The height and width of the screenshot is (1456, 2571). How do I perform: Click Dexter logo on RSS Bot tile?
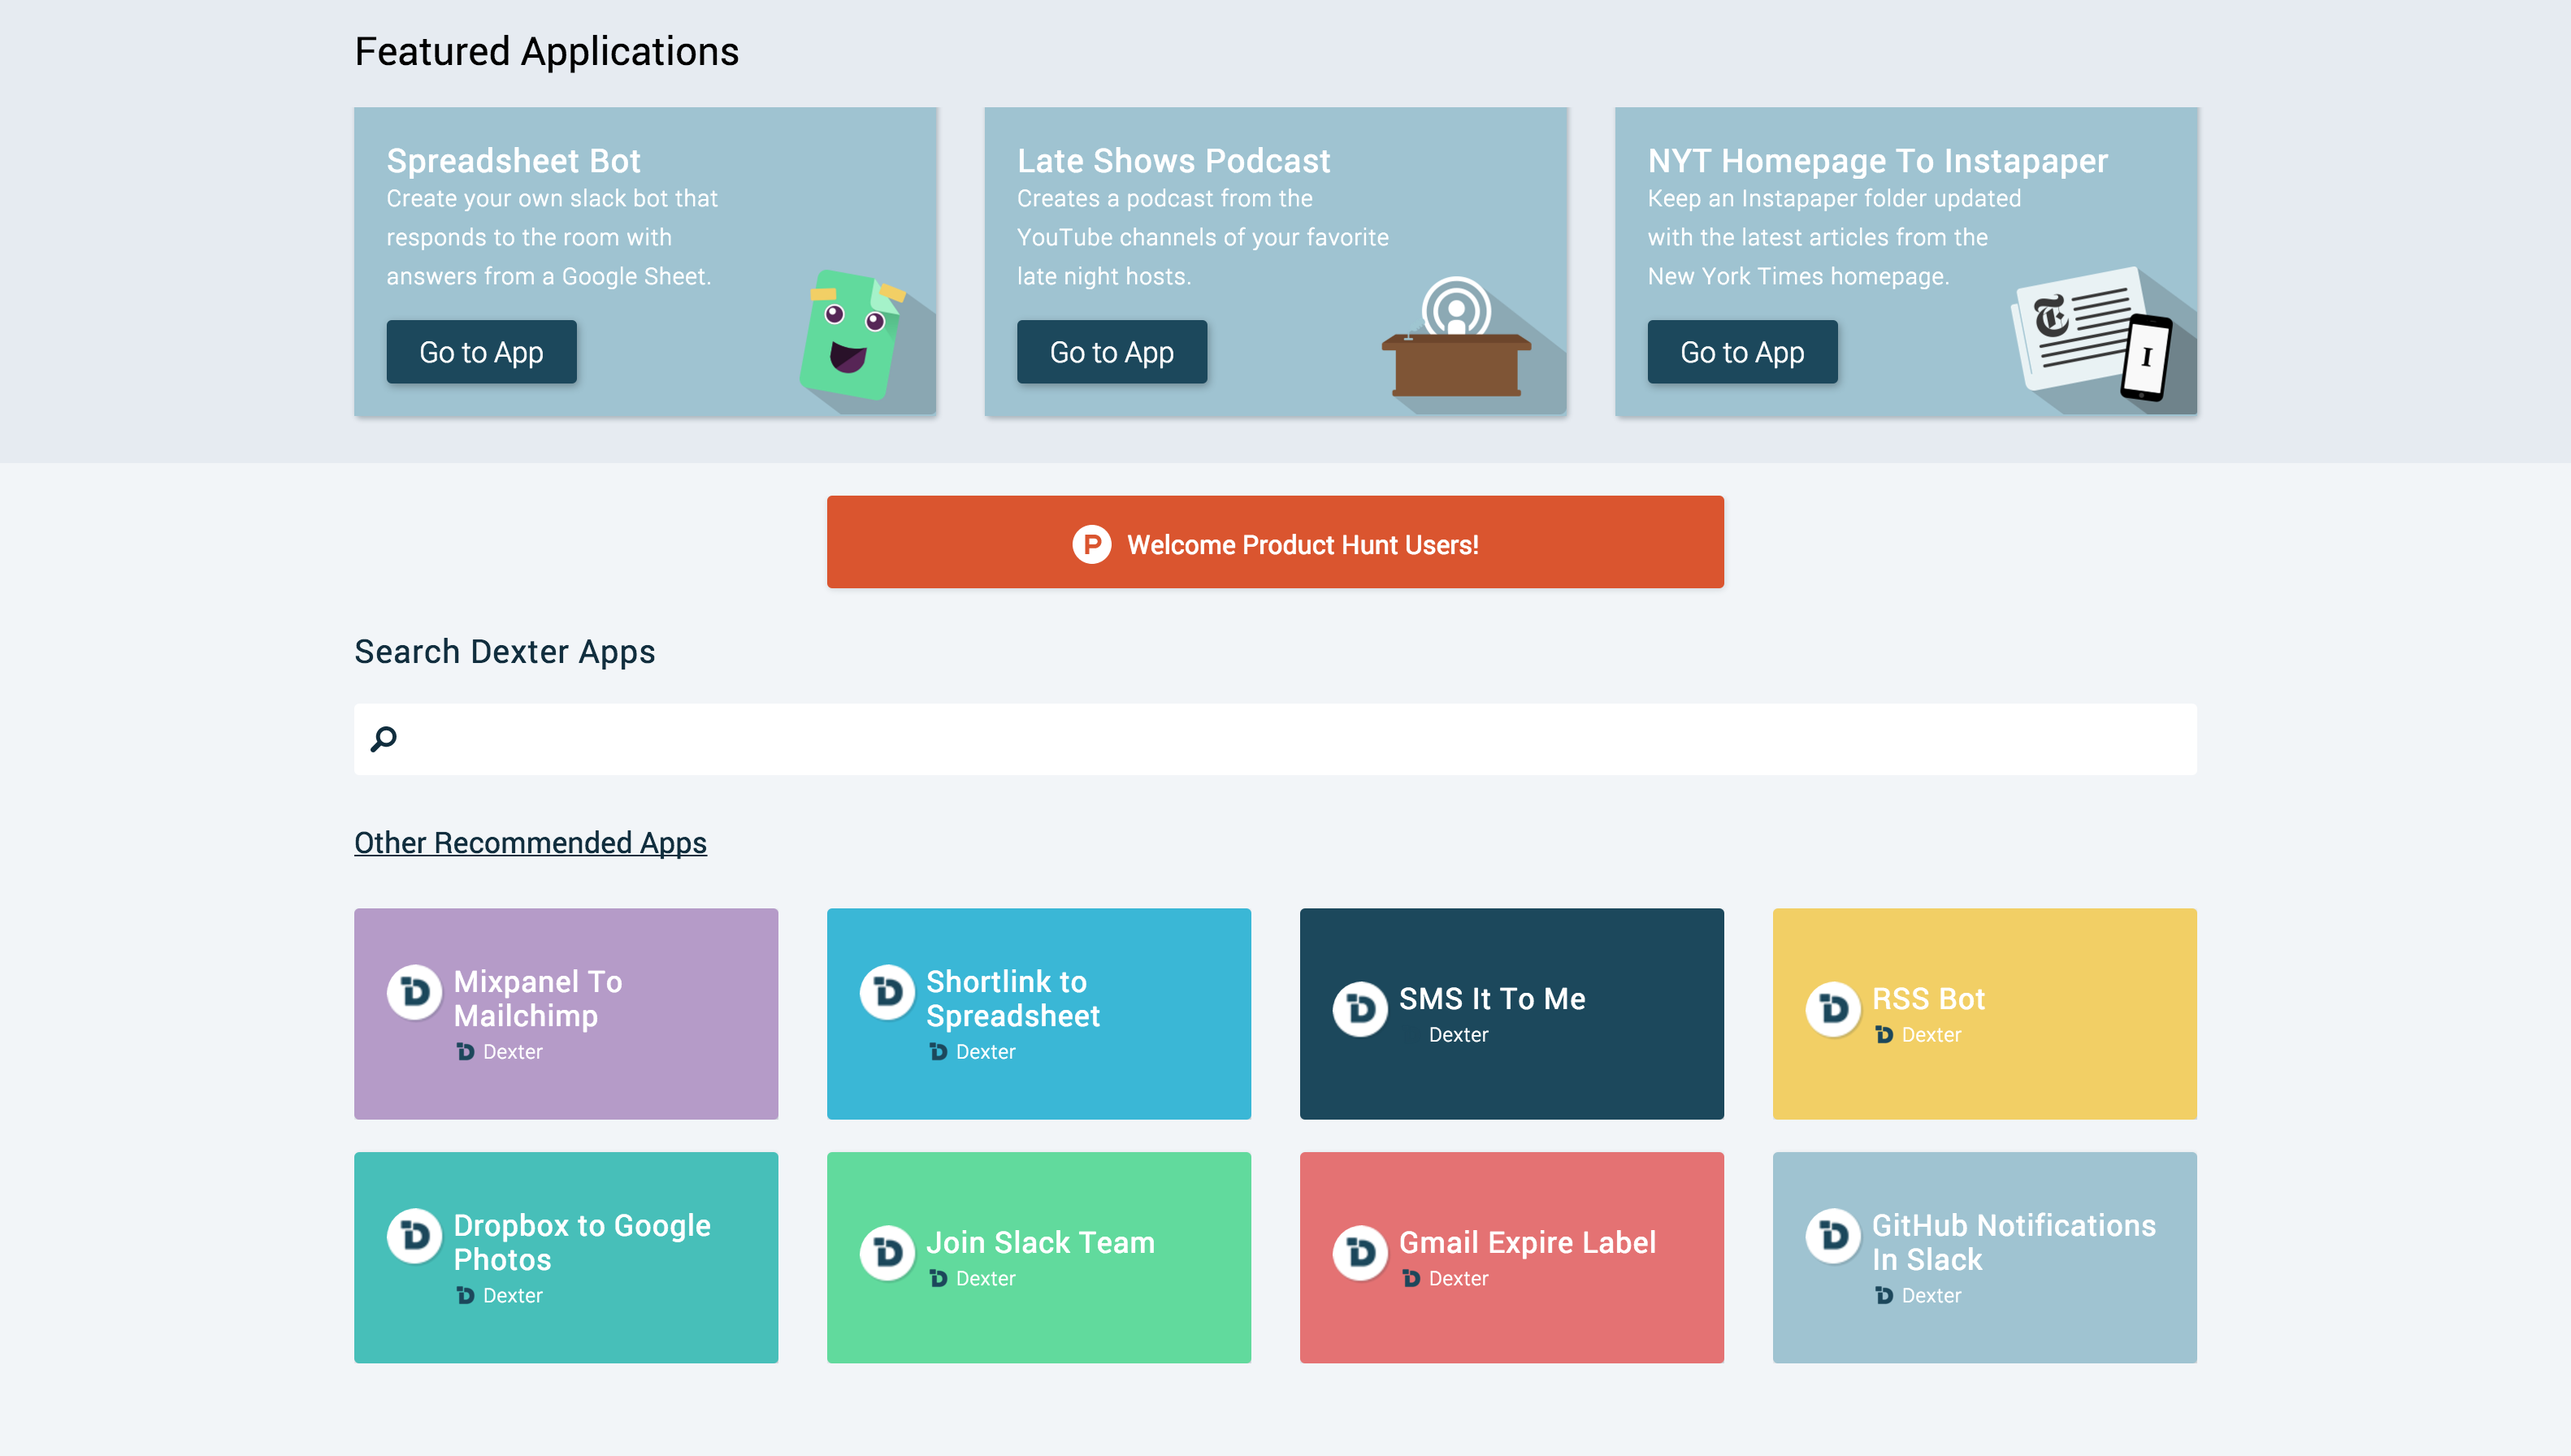pyautogui.click(x=1832, y=1009)
